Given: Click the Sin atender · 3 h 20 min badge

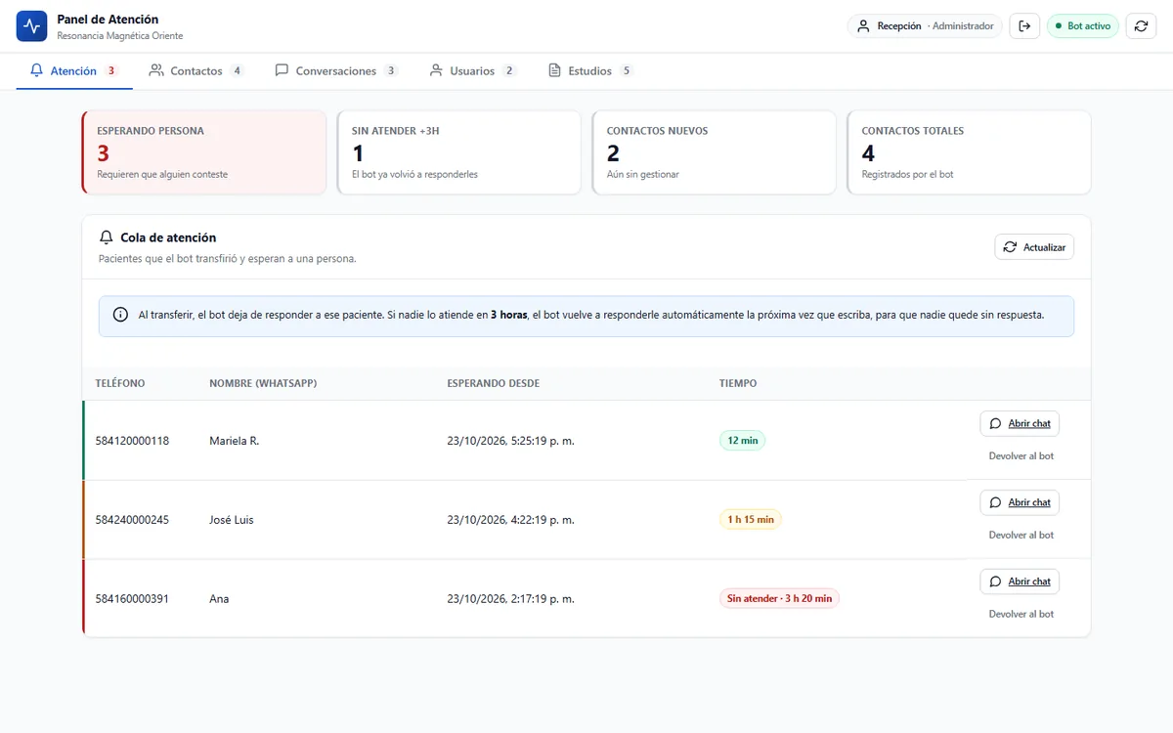Looking at the screenshot, I should pyautogui.click(x=779, y=599).
